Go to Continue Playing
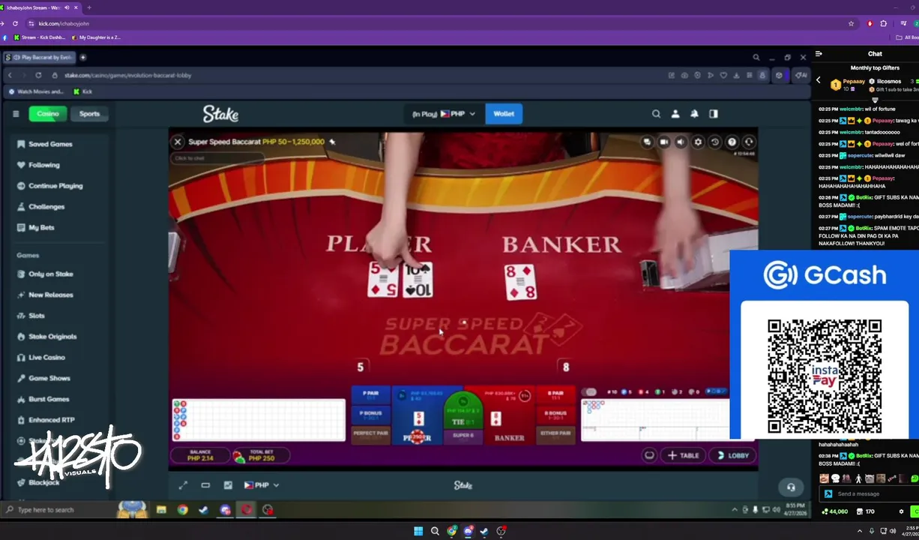919x540 pixels. pyautogui.click(x=55, y=186)
